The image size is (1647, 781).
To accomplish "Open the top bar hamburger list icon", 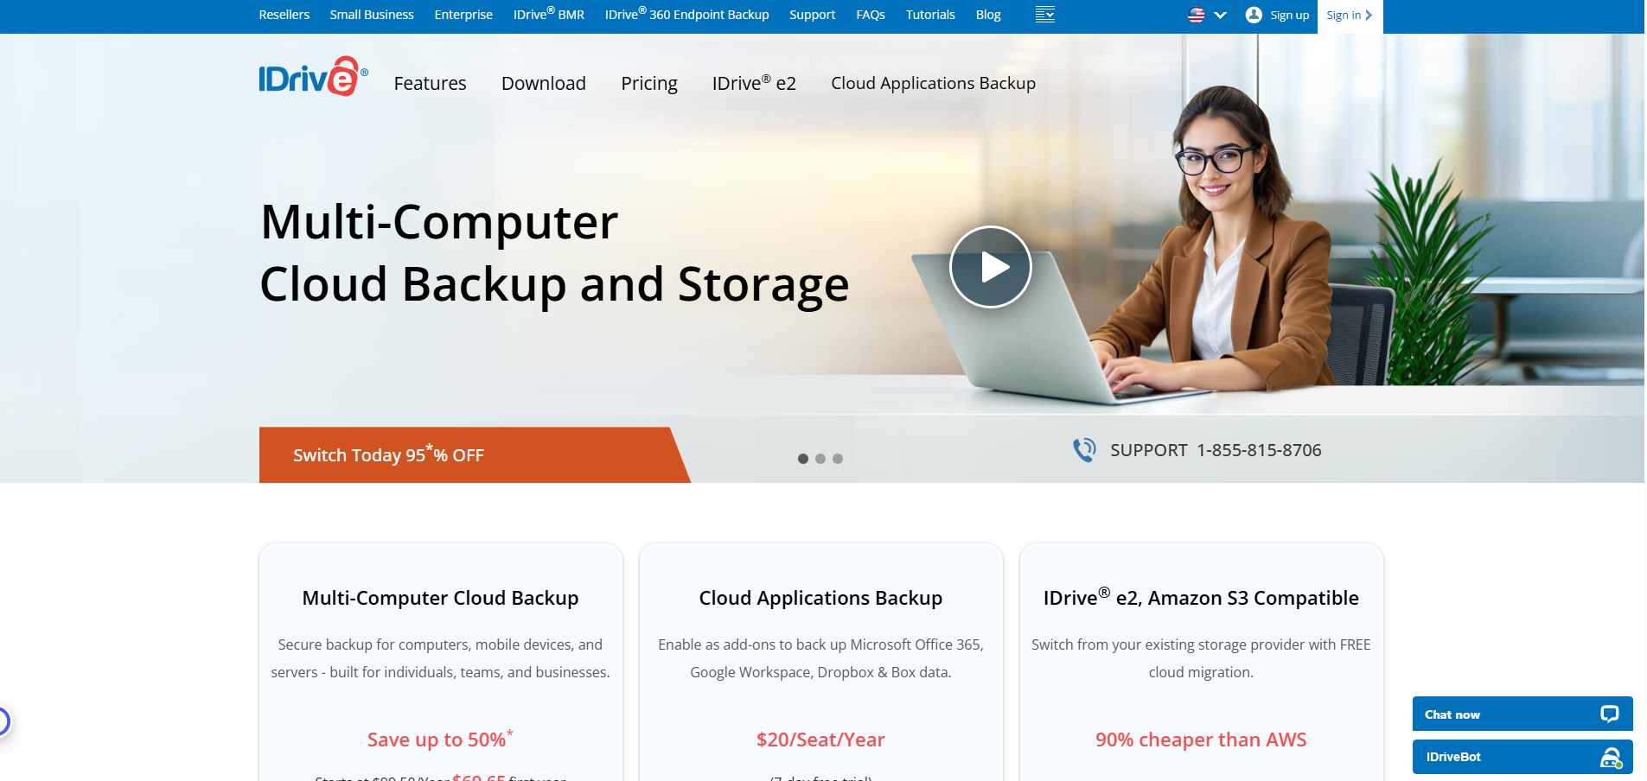I will point(1045,15).
